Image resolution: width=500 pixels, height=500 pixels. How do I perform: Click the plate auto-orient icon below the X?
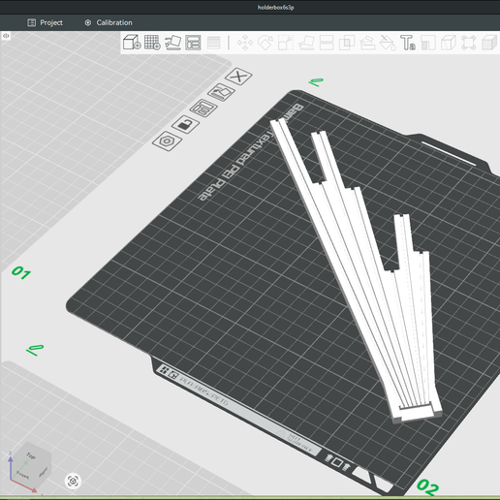point(221,92)
